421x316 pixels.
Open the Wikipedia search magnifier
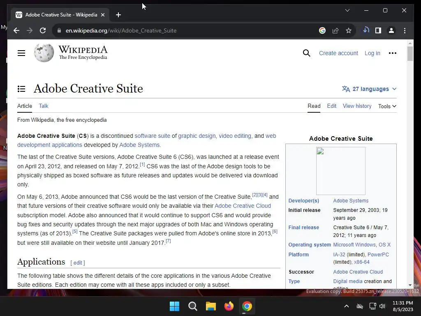(306, 53)
